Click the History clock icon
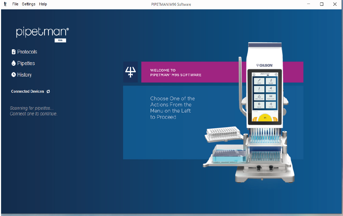The image size is (343, 216). coord(14,74)
